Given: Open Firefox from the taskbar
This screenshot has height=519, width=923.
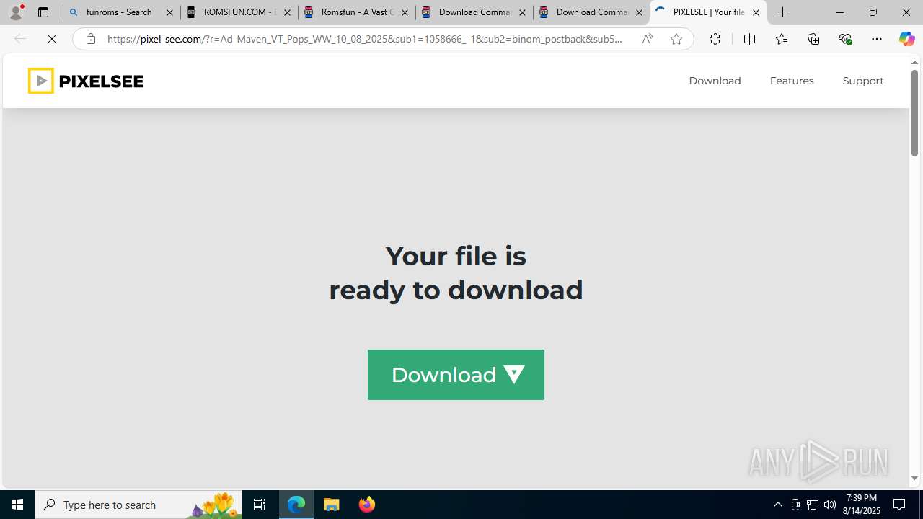Looking at the screenshot, I should click(x=366, y=505).
